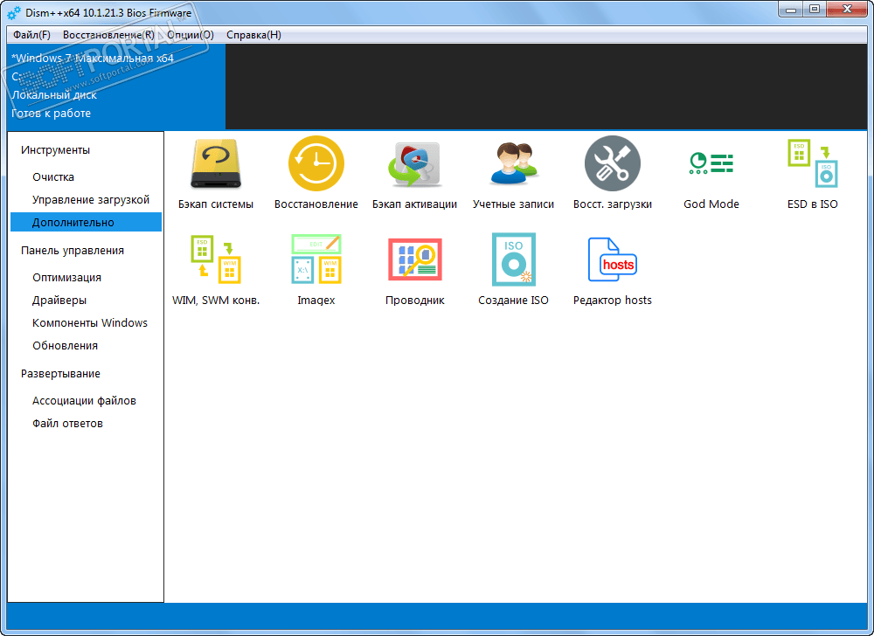
Task: Maximize the Dism++ window
Action: coord(815,10)
